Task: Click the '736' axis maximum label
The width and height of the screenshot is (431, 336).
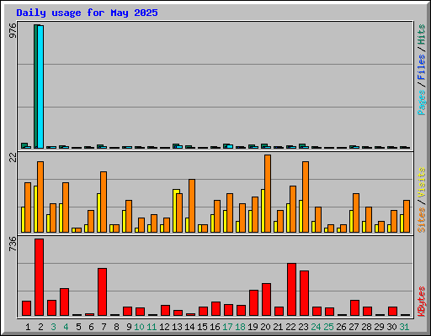Action: pos(13,244)
